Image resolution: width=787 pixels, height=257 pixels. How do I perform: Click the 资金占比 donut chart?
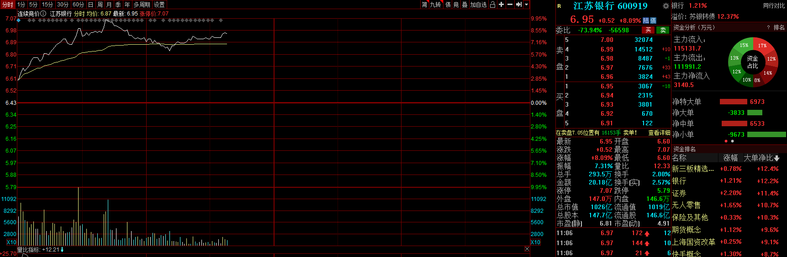[x=752, y=62]
